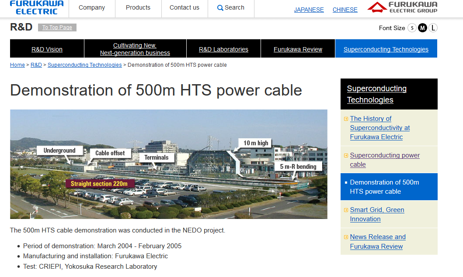This screenshot has width=463, height=277.
Task: Click the Period of demonstration bullet text
Action: click(102, 246)
